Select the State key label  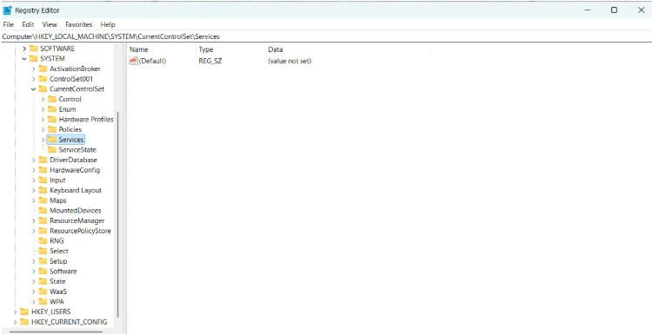(57, 281)
